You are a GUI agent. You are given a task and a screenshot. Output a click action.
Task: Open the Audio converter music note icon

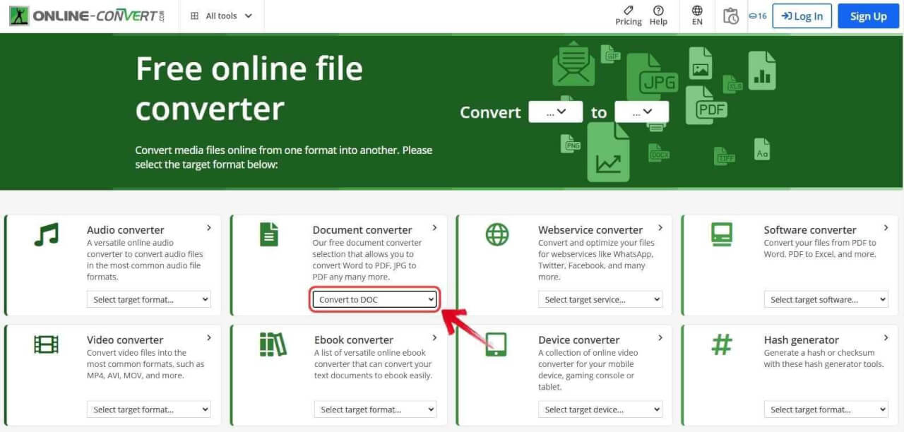pyautogui.click(x=45, y=235)
